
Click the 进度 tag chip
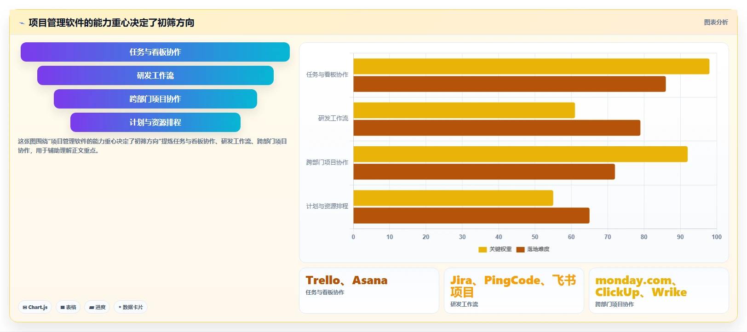[97, 307]
